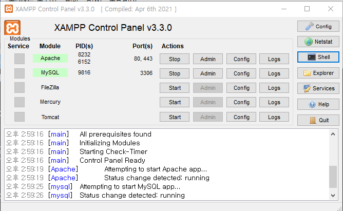
Task: View Mercury Logs
Action: click(x=274, y=102)
